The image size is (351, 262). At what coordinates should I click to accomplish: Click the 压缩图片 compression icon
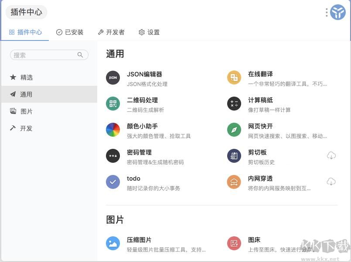pos(113,243)
